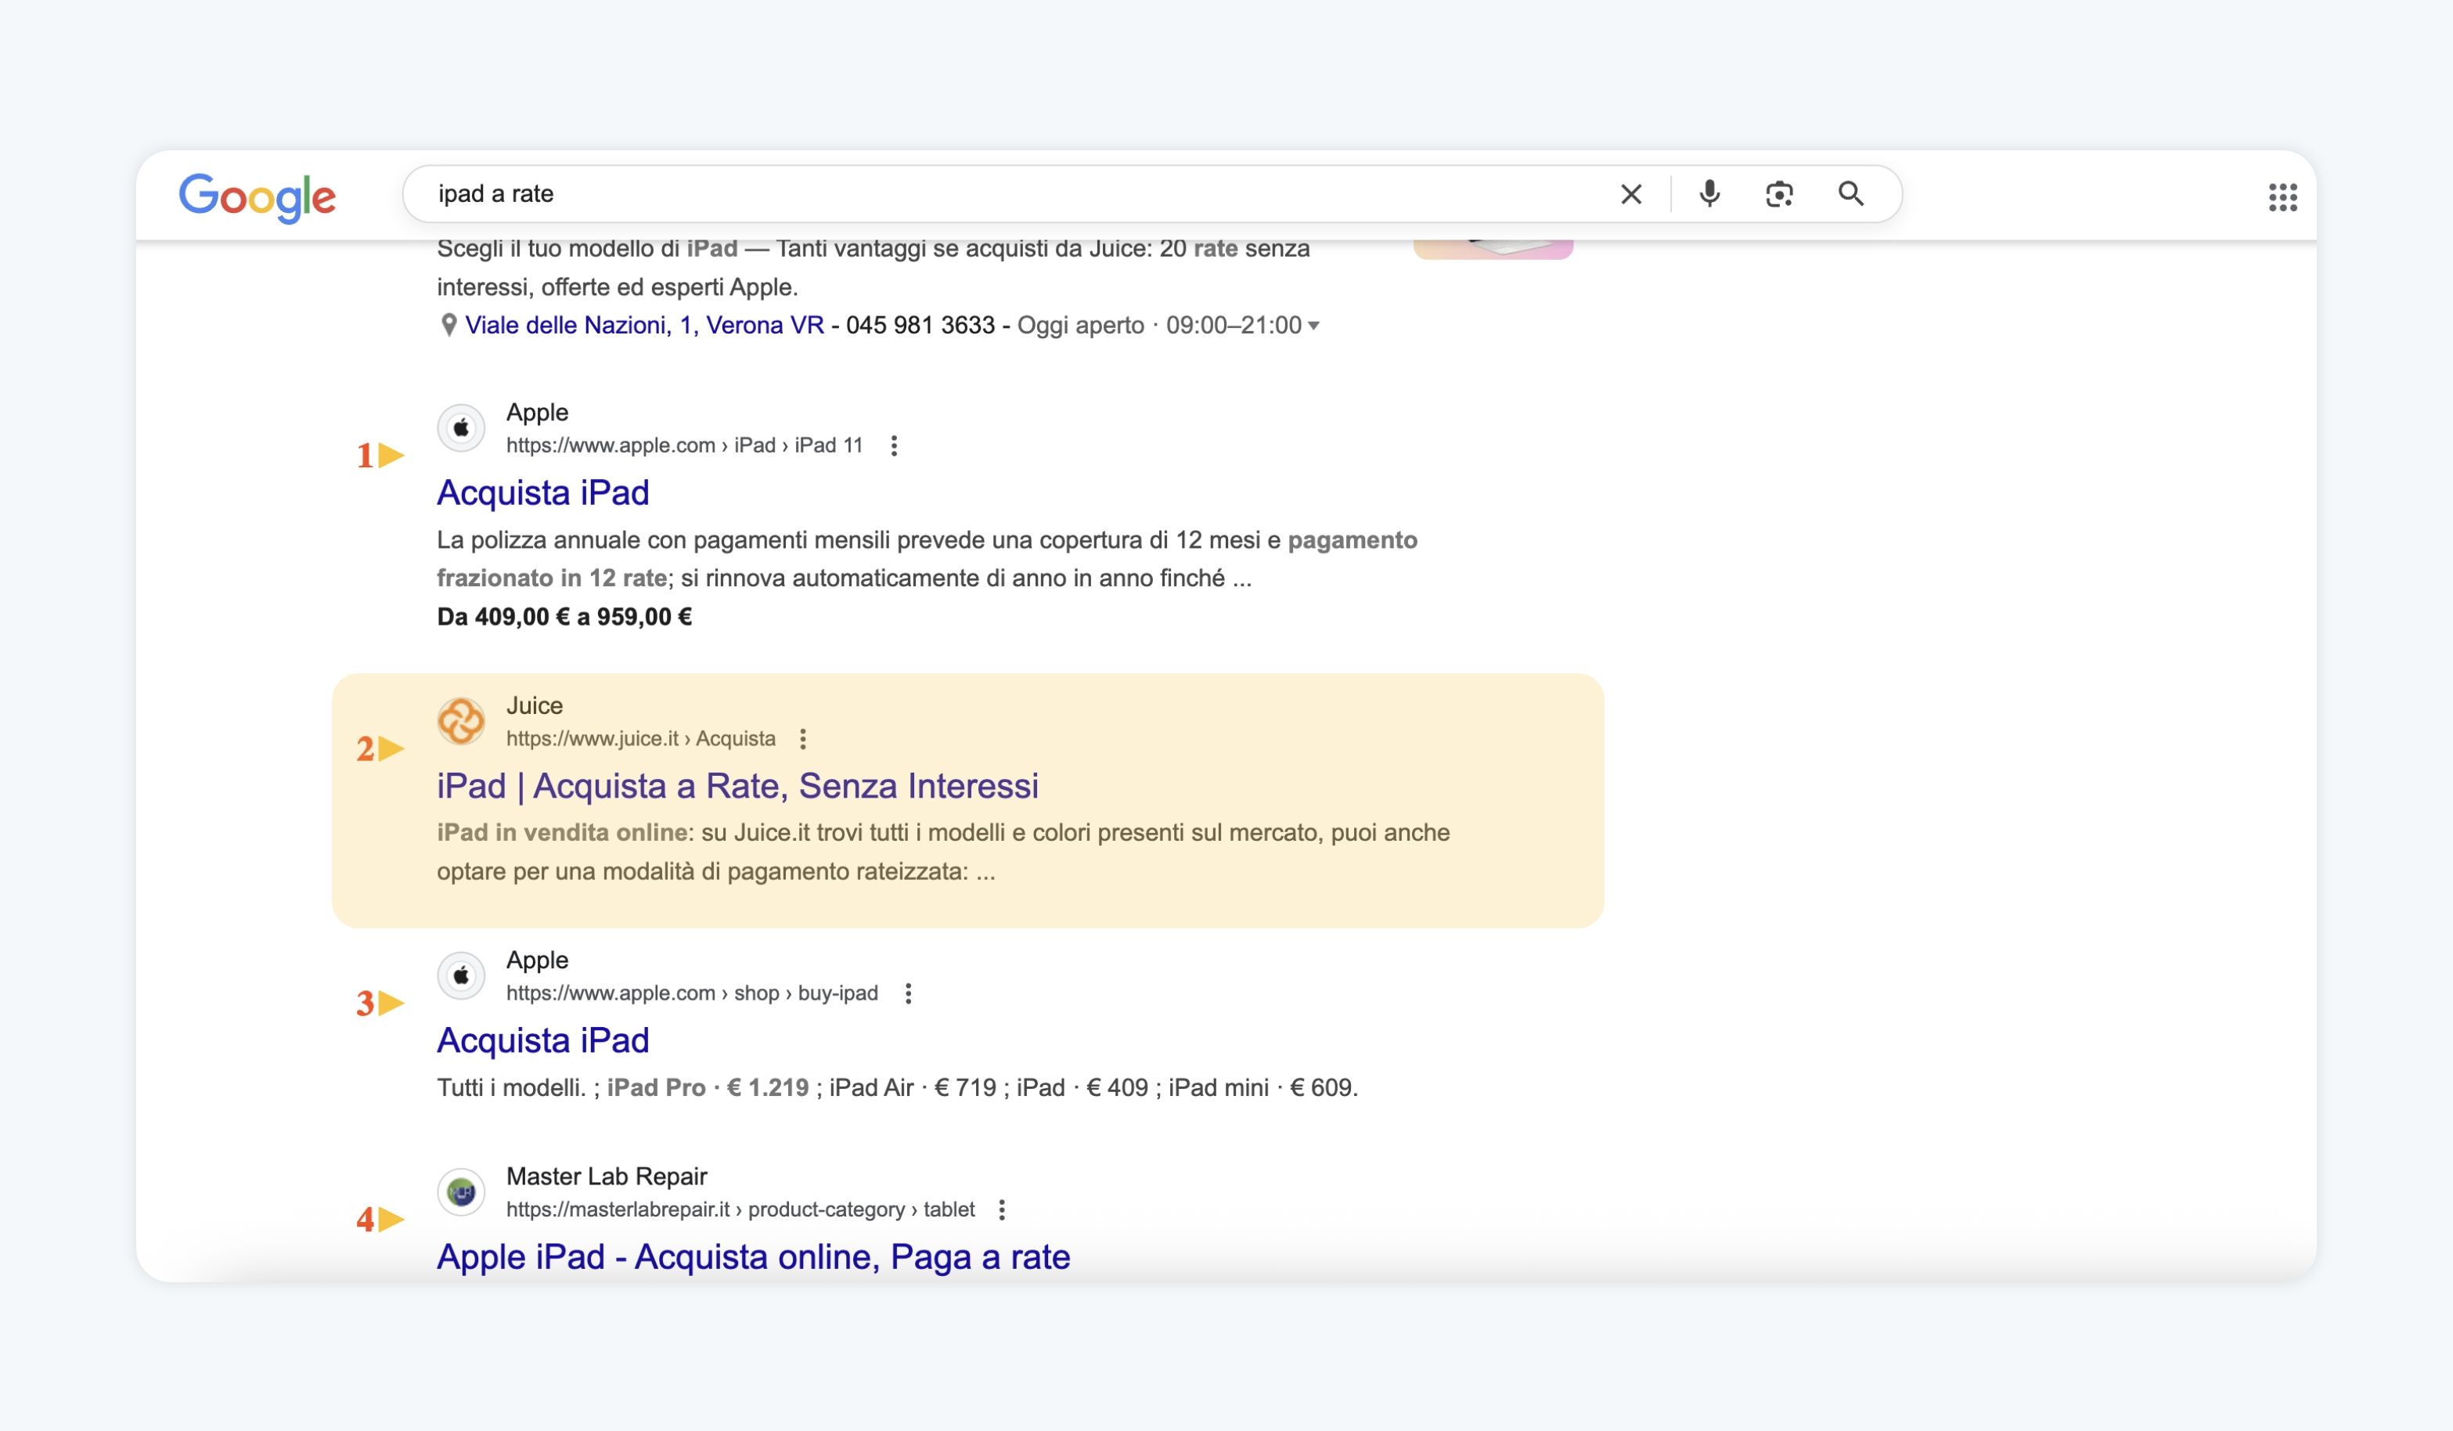Click the masterlabrepair.it product-category URL
Screen dimensions: 2453x1431
point(740,1210)
